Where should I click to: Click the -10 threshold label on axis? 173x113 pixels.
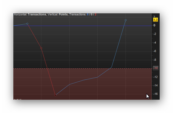coord(156,68)
